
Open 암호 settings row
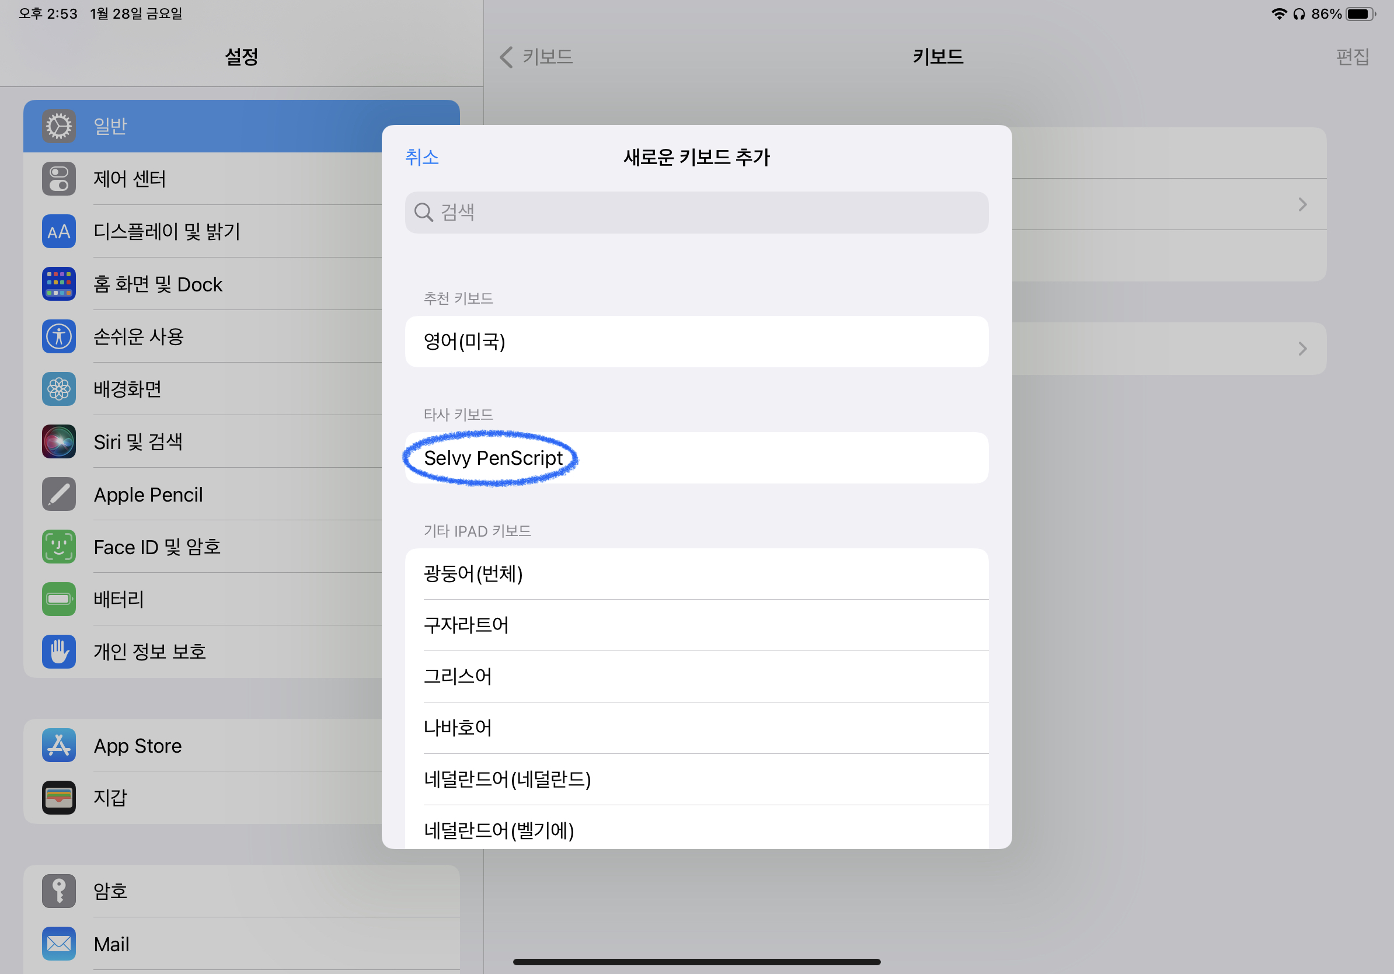click(242, 891)
